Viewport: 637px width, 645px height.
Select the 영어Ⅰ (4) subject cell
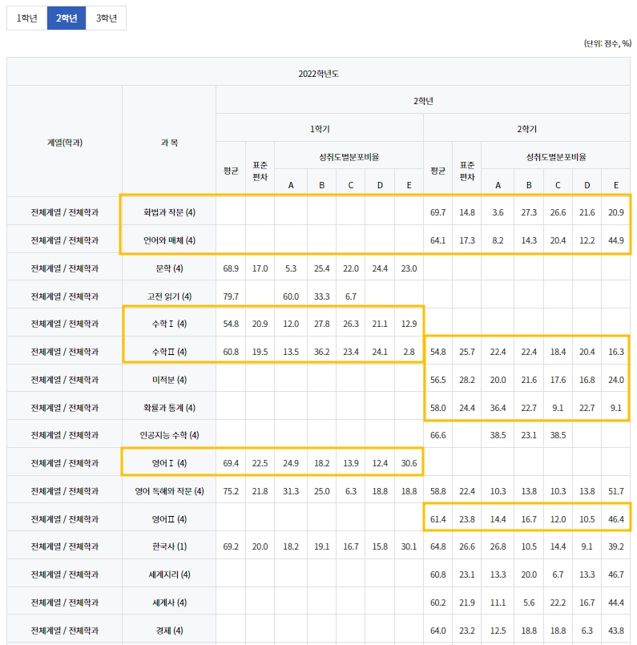(169, 463)
